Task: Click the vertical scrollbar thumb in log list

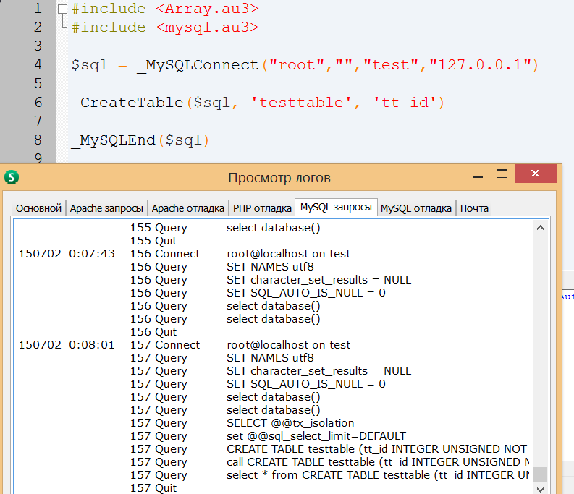Action: 540,475
